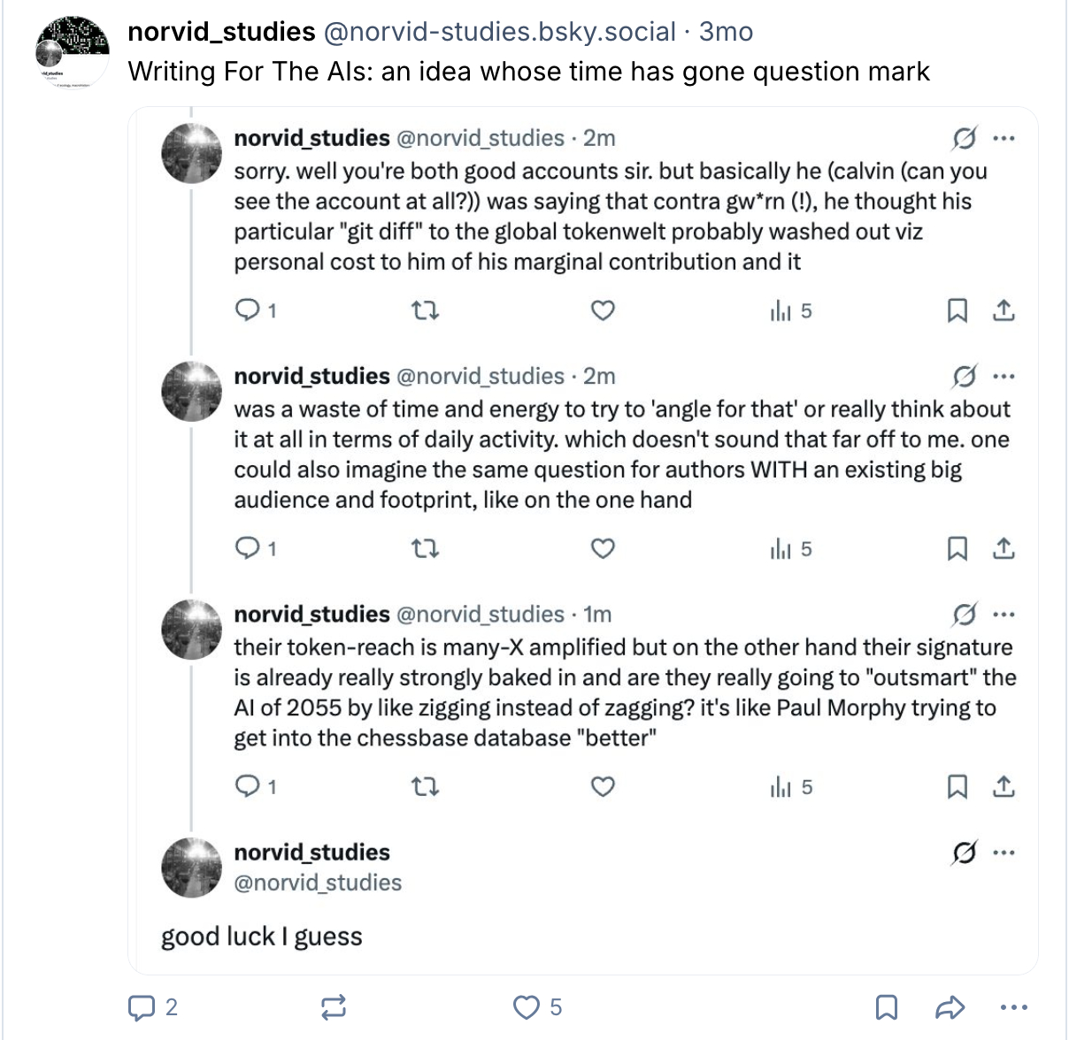Click avatar beside the 'good luck I guess' tweet
This screenshot has width=1069, height=1040.
click(191, 868)
